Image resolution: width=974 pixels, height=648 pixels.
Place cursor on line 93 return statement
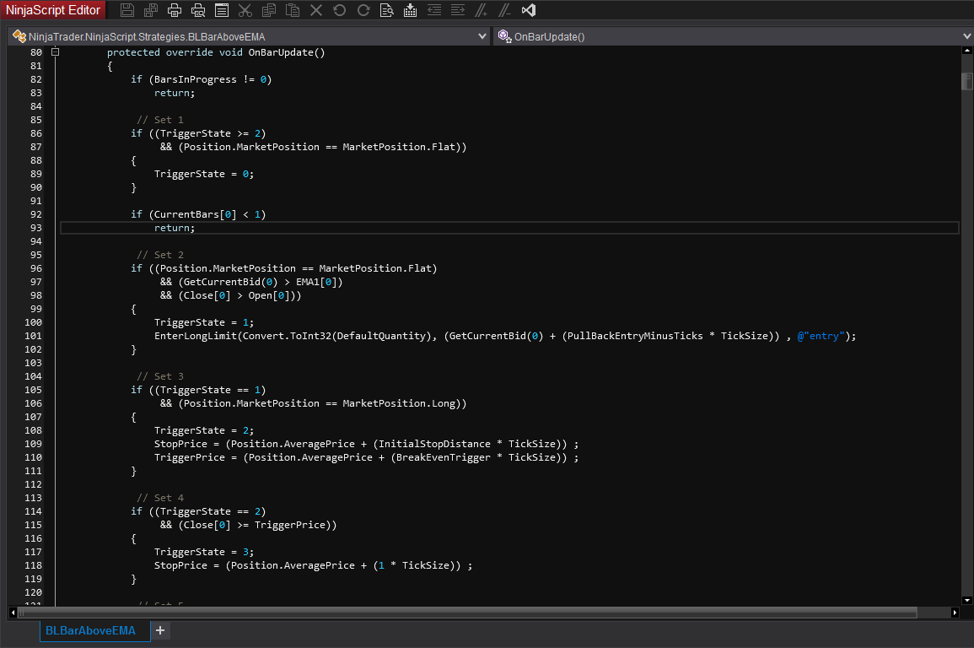click(175, 228)
